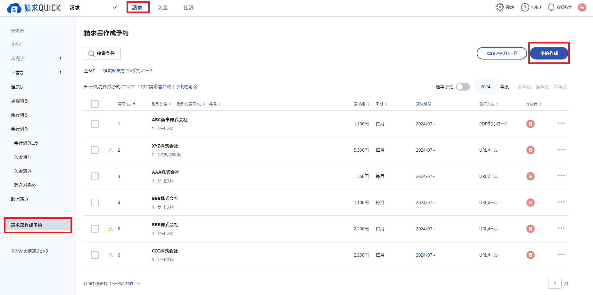Sort by the 管理No. column arrow
The image size is (593, 295).
click(134, 104)
